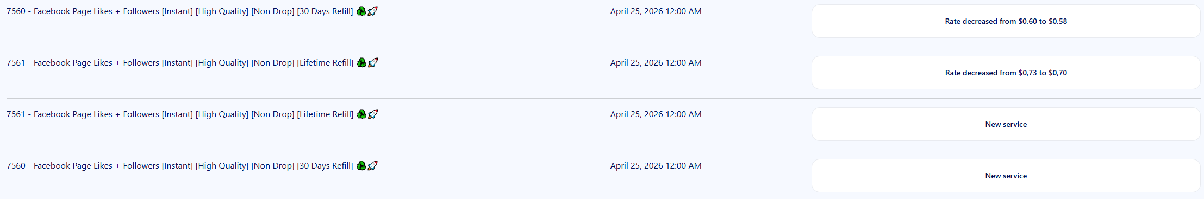Viewport: 1204px width, 199px height.
Task: Click the date of the $0,70 rate change
Action: 656,63
